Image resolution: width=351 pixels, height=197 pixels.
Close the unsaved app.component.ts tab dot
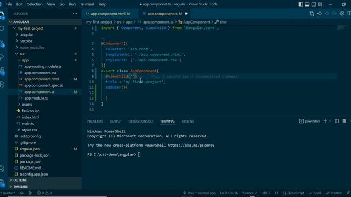point(186,14)
